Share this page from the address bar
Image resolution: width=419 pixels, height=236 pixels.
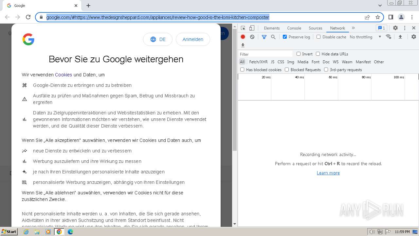[367, 17]
